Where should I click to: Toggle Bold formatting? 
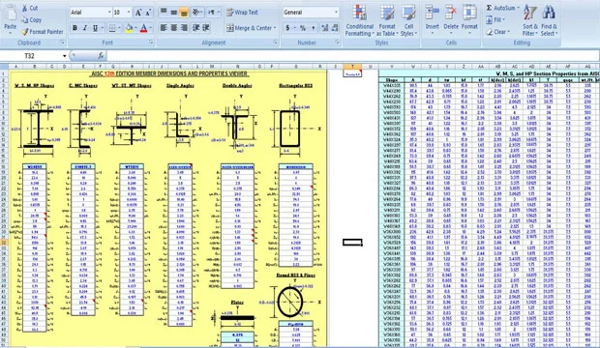tap(75, 28)
